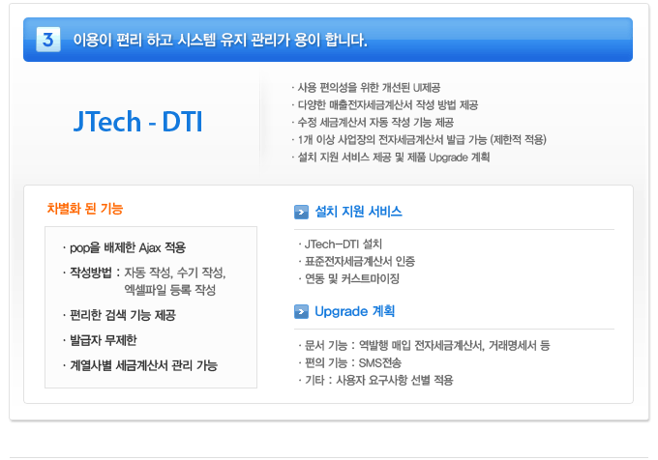Click list item JTech-DTI 설치

(344, 244)
